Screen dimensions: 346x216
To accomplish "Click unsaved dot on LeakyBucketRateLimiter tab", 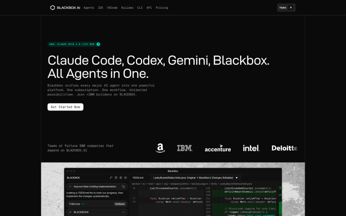I will coord(237,178).
